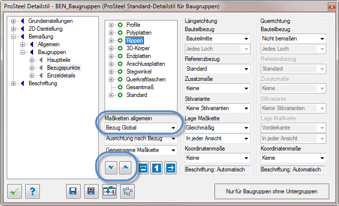Viewport: 339px width, 206px height.
Task: Select Stegwinkel in the component list
Action: coord(139,72)
